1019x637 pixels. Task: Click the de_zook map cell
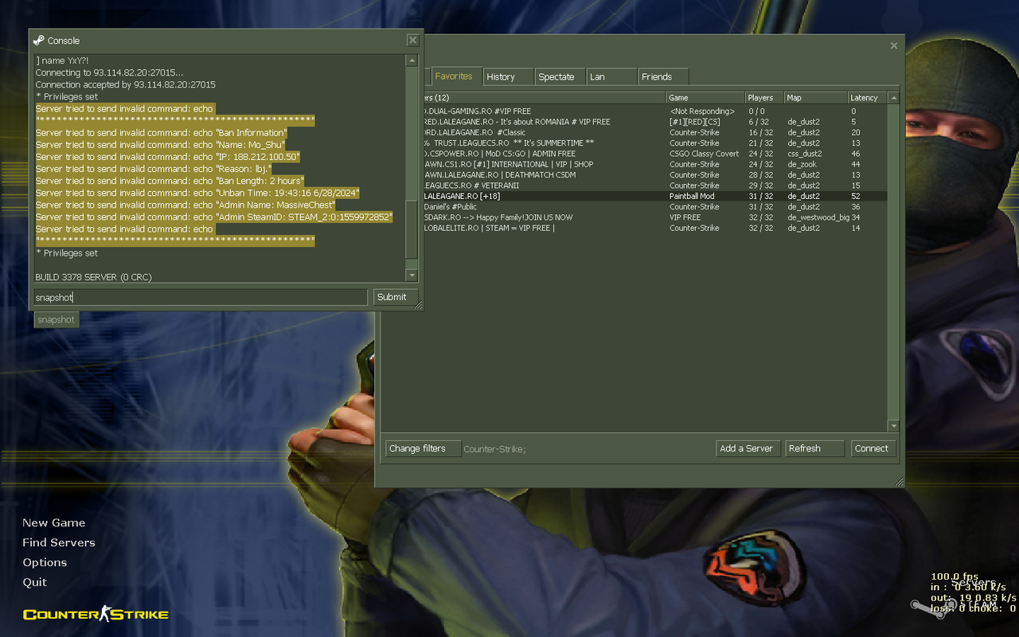(x=802, y=164)
